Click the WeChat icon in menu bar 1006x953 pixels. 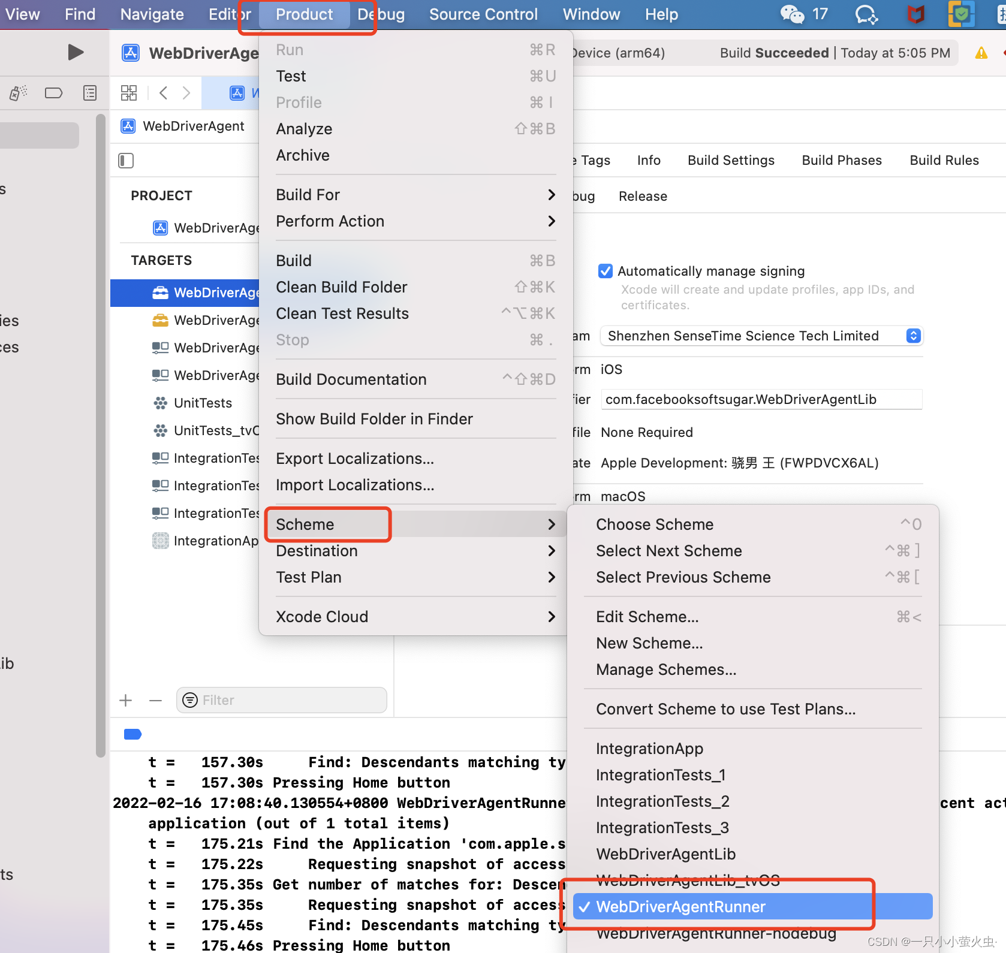tap(792, 14)
